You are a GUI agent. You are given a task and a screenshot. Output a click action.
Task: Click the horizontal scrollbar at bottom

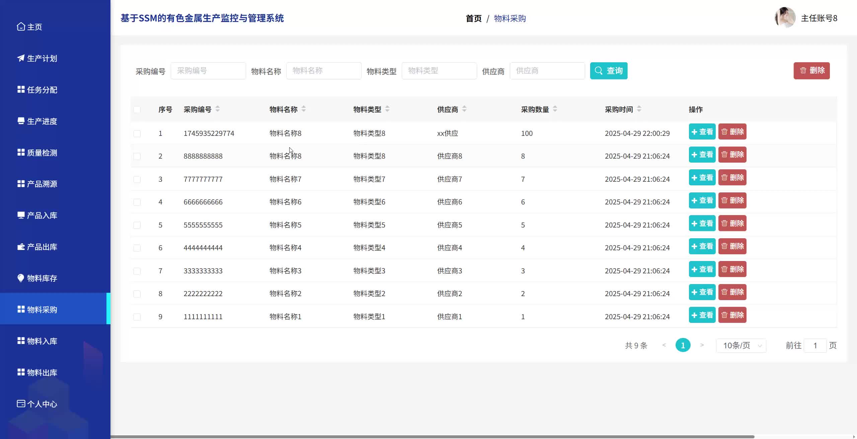point(432,437)
